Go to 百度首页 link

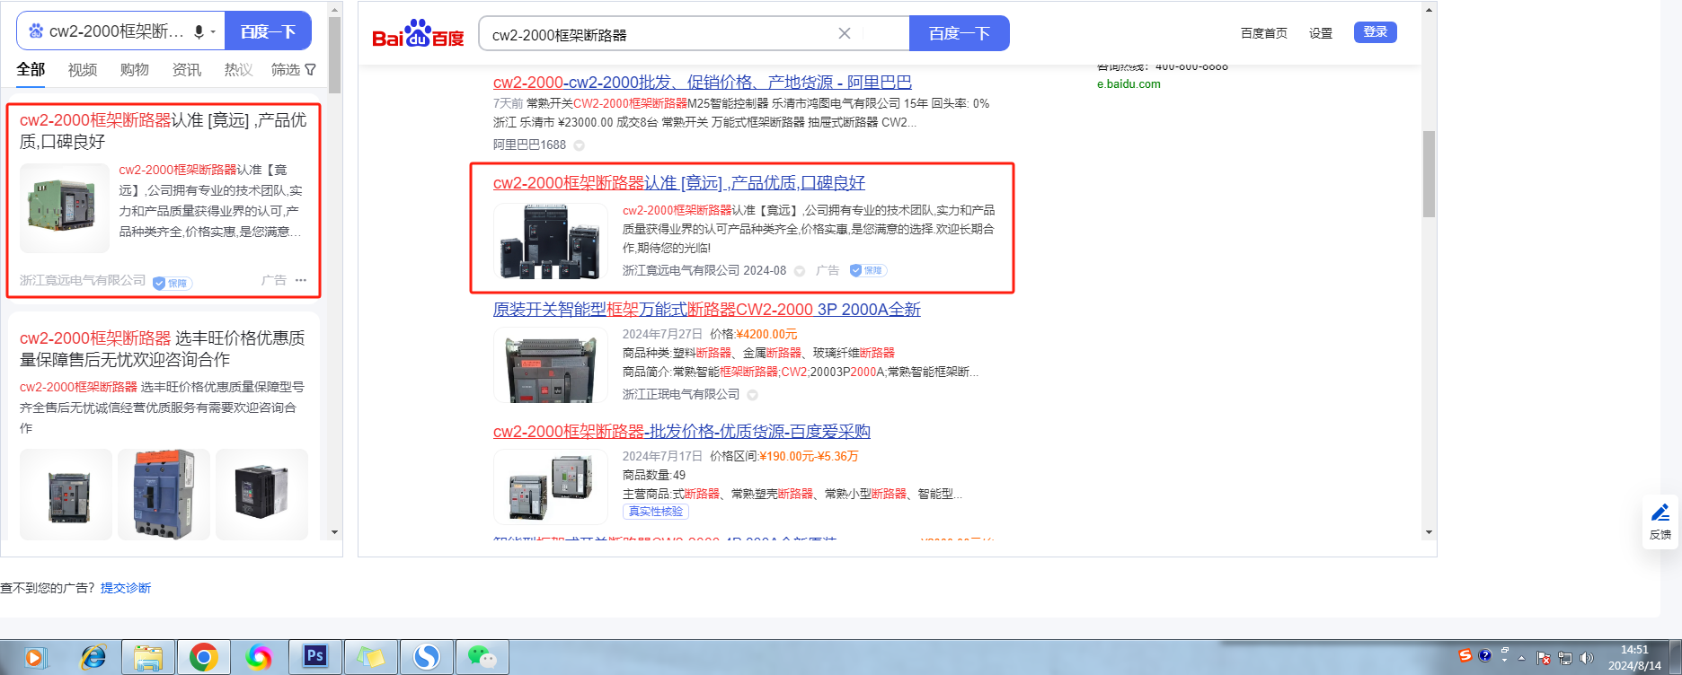pos(1263,33)
